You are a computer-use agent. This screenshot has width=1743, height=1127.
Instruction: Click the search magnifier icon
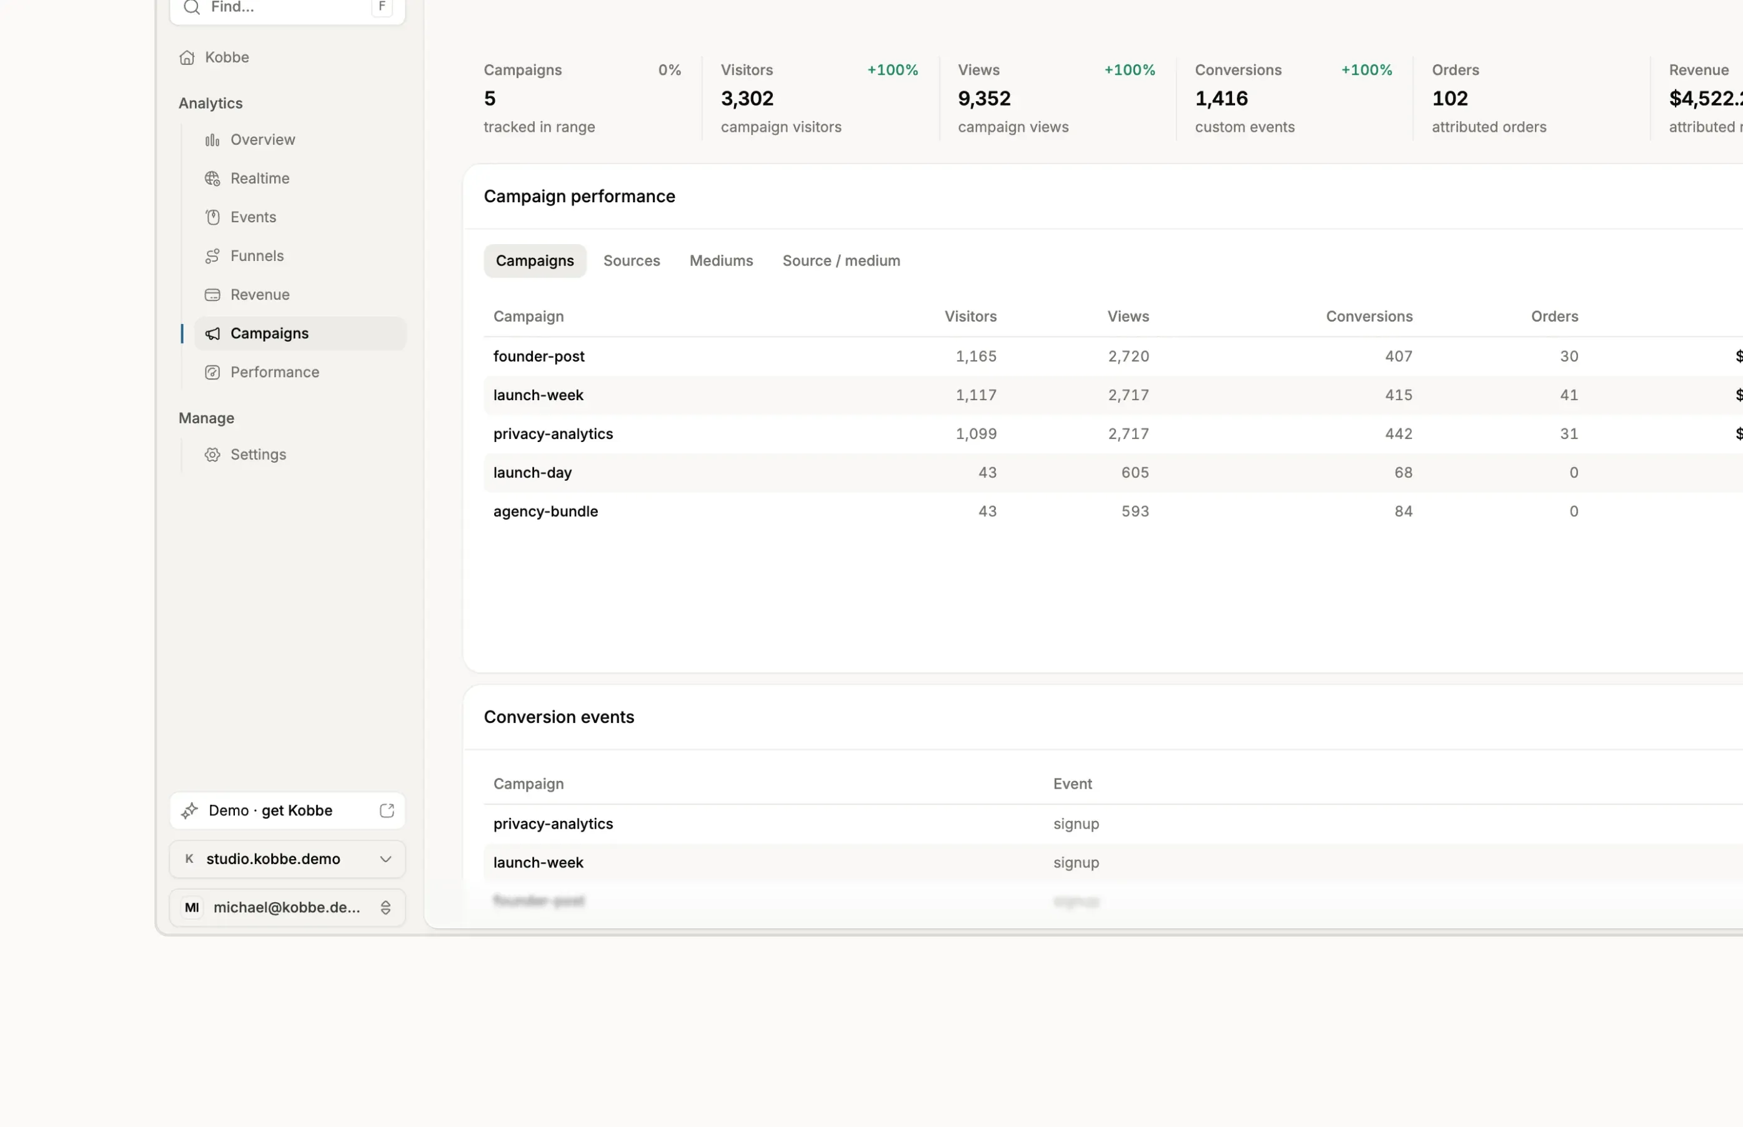click(x=192, y=7)
